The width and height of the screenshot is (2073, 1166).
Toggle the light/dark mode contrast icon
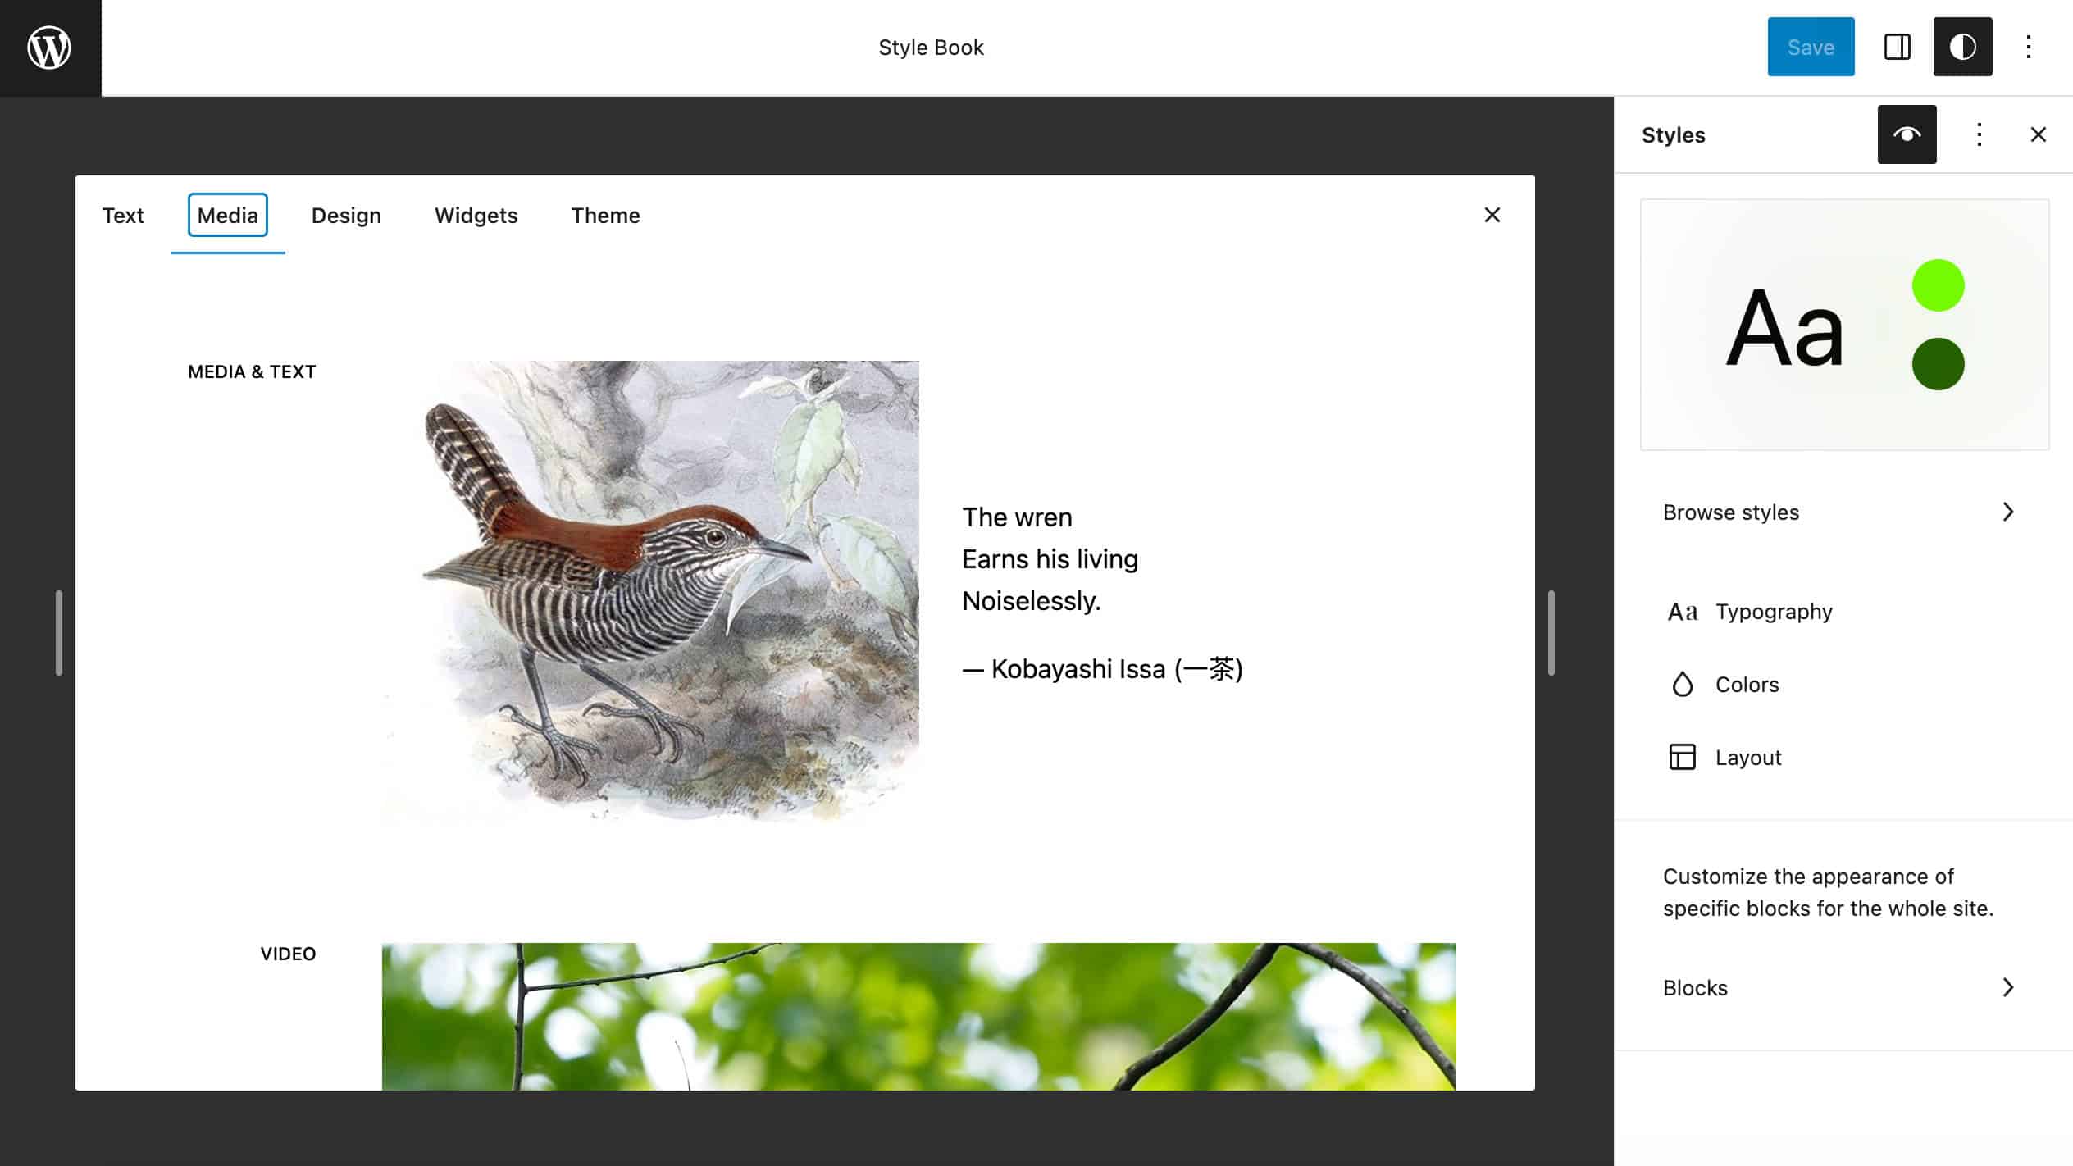1962,47
